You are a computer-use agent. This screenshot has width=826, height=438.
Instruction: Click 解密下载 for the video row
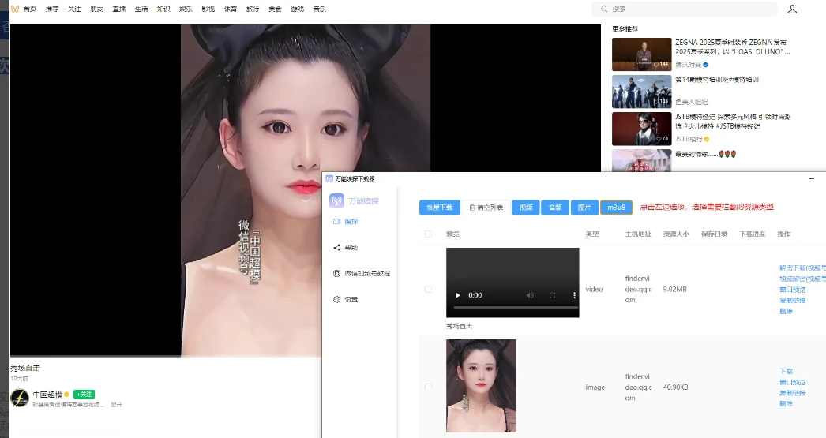(802, 268)
